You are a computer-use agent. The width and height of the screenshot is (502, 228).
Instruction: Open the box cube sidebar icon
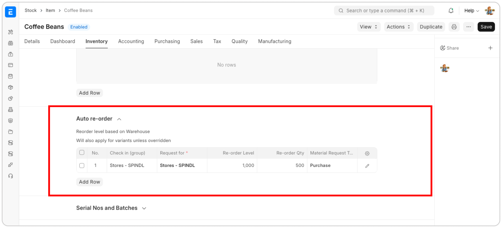point(11,88)
